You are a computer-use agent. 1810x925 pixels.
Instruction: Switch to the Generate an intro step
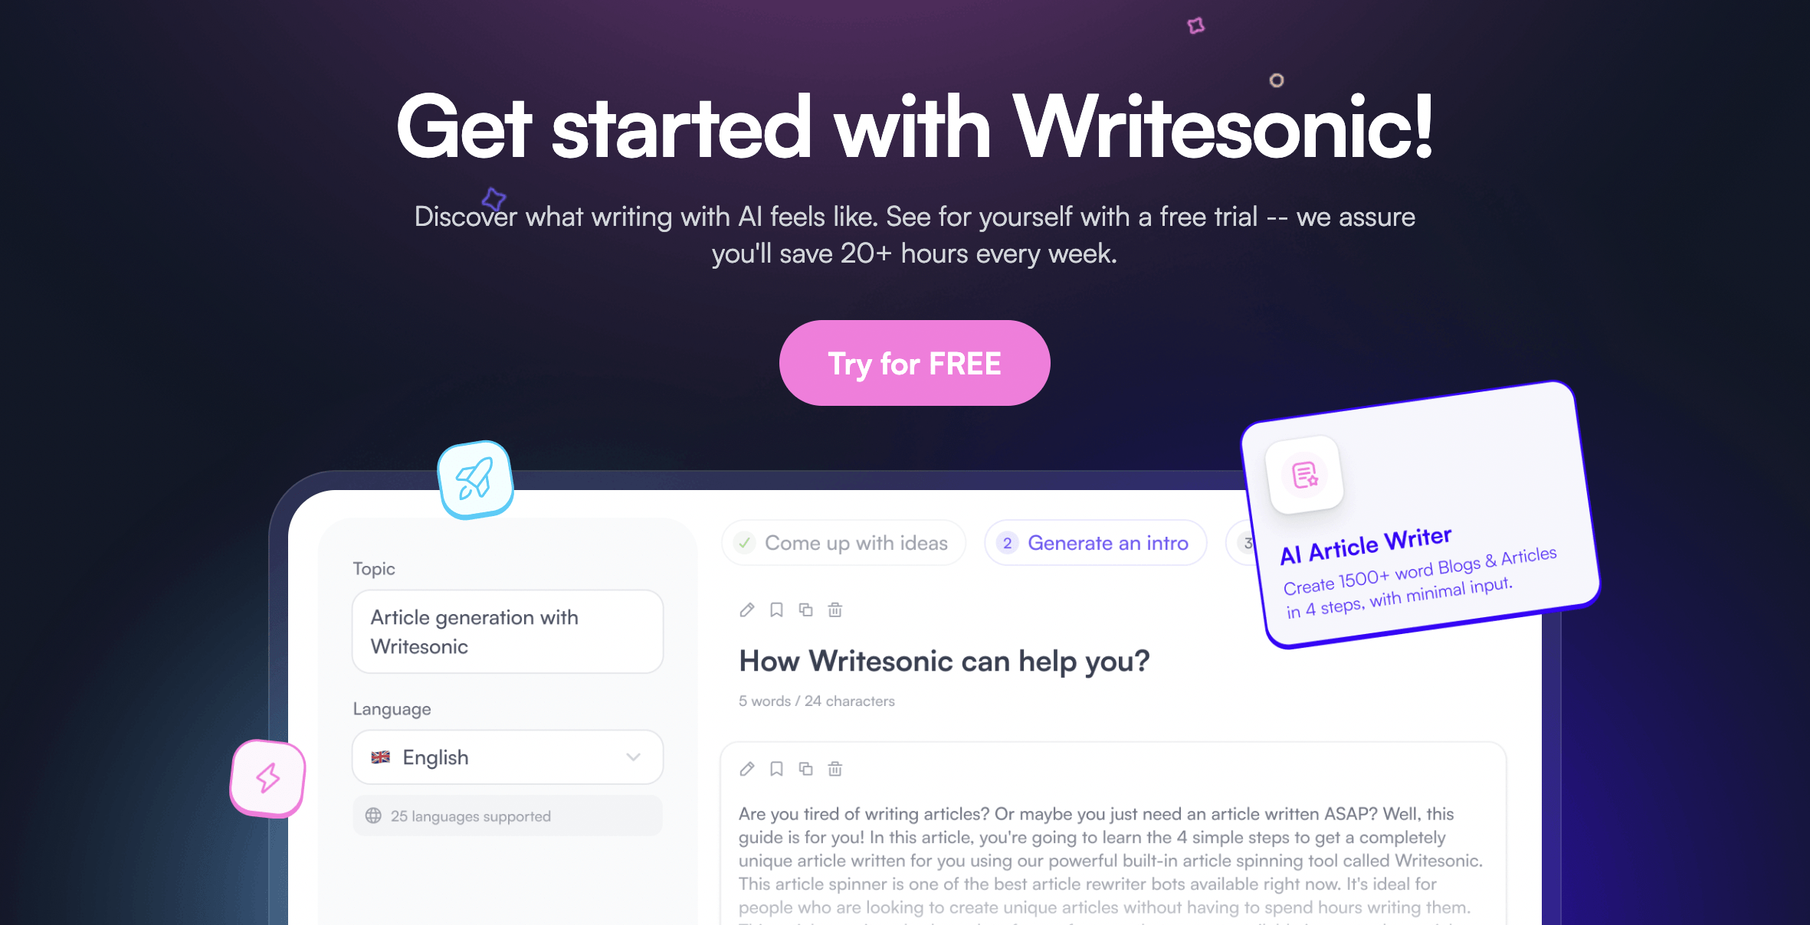coord(1096,543)
